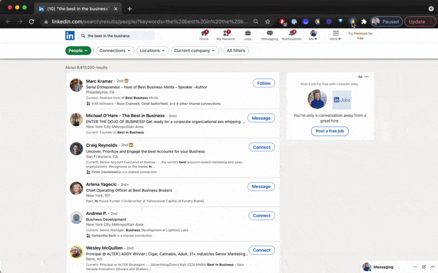Click the address bar URL
Image resolution: width=438 pixels, height=273 pixels.
pos(149,21)
